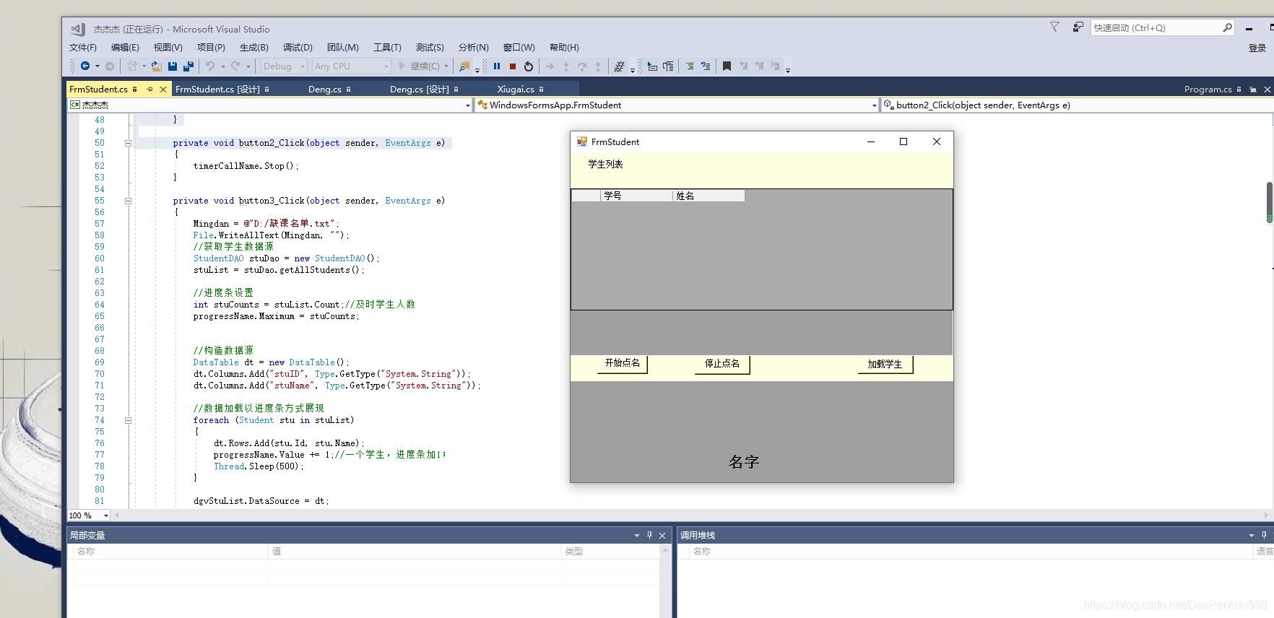
Task: Open the 工具(T) menu
Action: 387,48
